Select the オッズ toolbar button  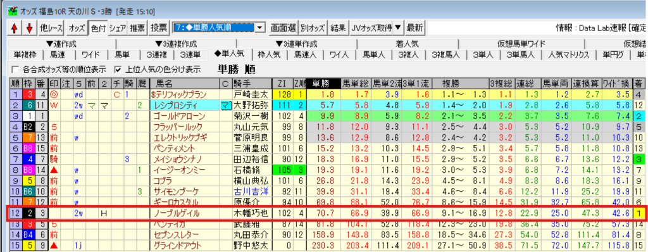point(77,28)
